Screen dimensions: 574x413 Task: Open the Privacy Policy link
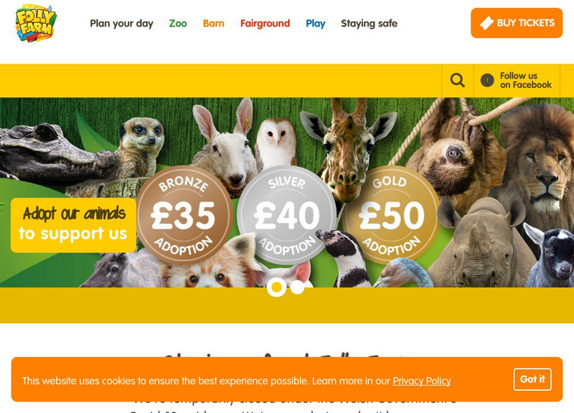[x=422, y=381]
